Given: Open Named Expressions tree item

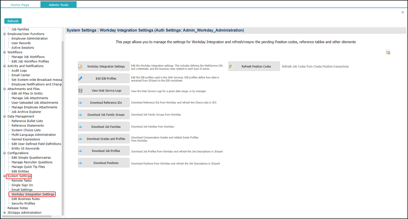Looking at the screenshot, I should tap(26, 139).
